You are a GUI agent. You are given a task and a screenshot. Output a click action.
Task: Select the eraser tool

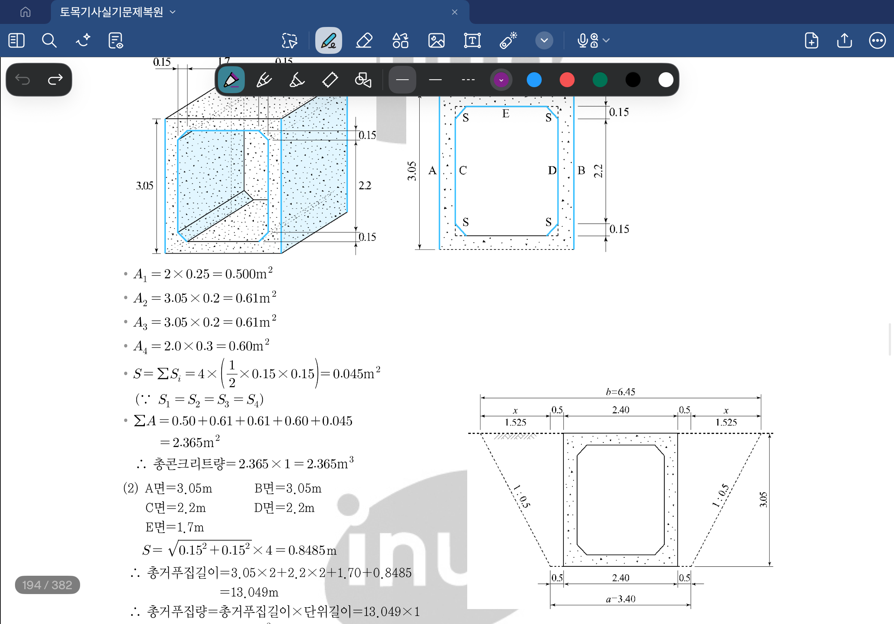pos(364,40)
